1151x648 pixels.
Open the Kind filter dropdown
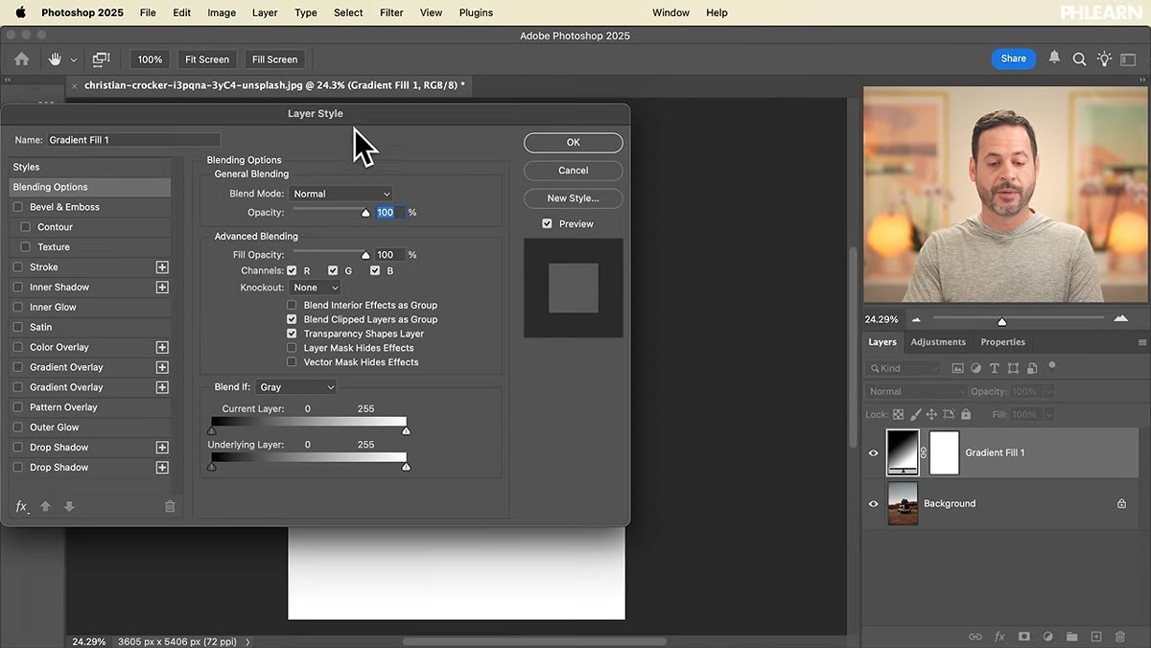[904, 368]
